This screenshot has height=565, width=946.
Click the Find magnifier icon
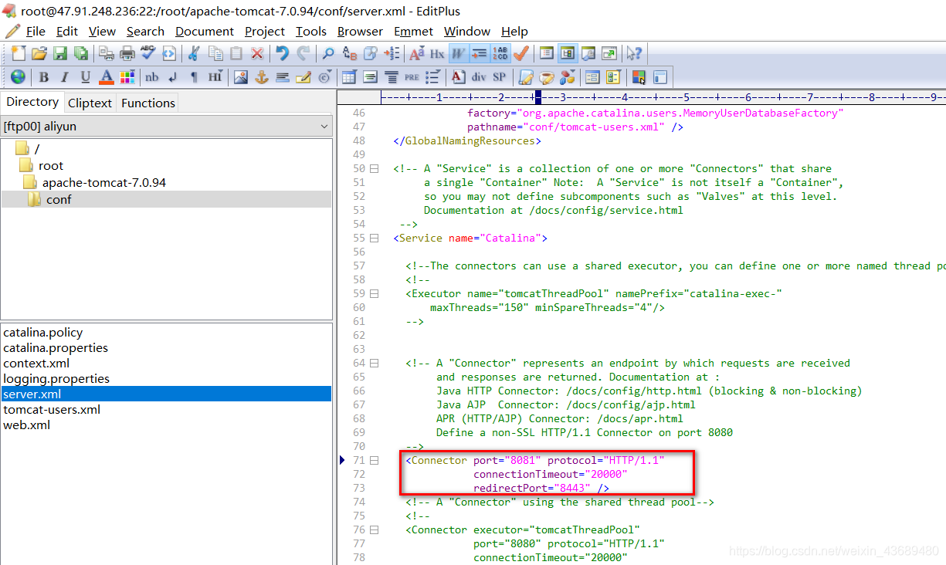(x=328, y=53)
